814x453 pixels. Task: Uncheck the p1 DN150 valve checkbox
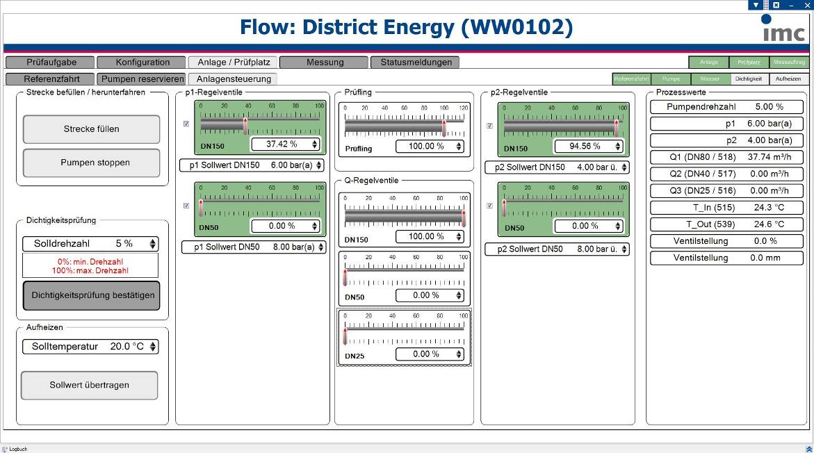(x=186, y=124)
